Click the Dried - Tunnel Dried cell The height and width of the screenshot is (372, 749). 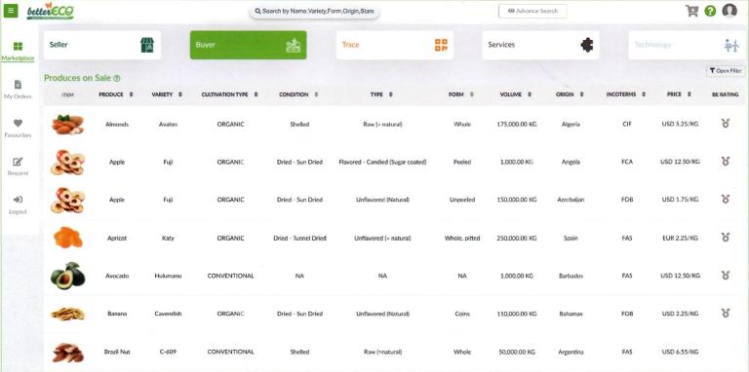pyautogui.click(x=299, y=238)
